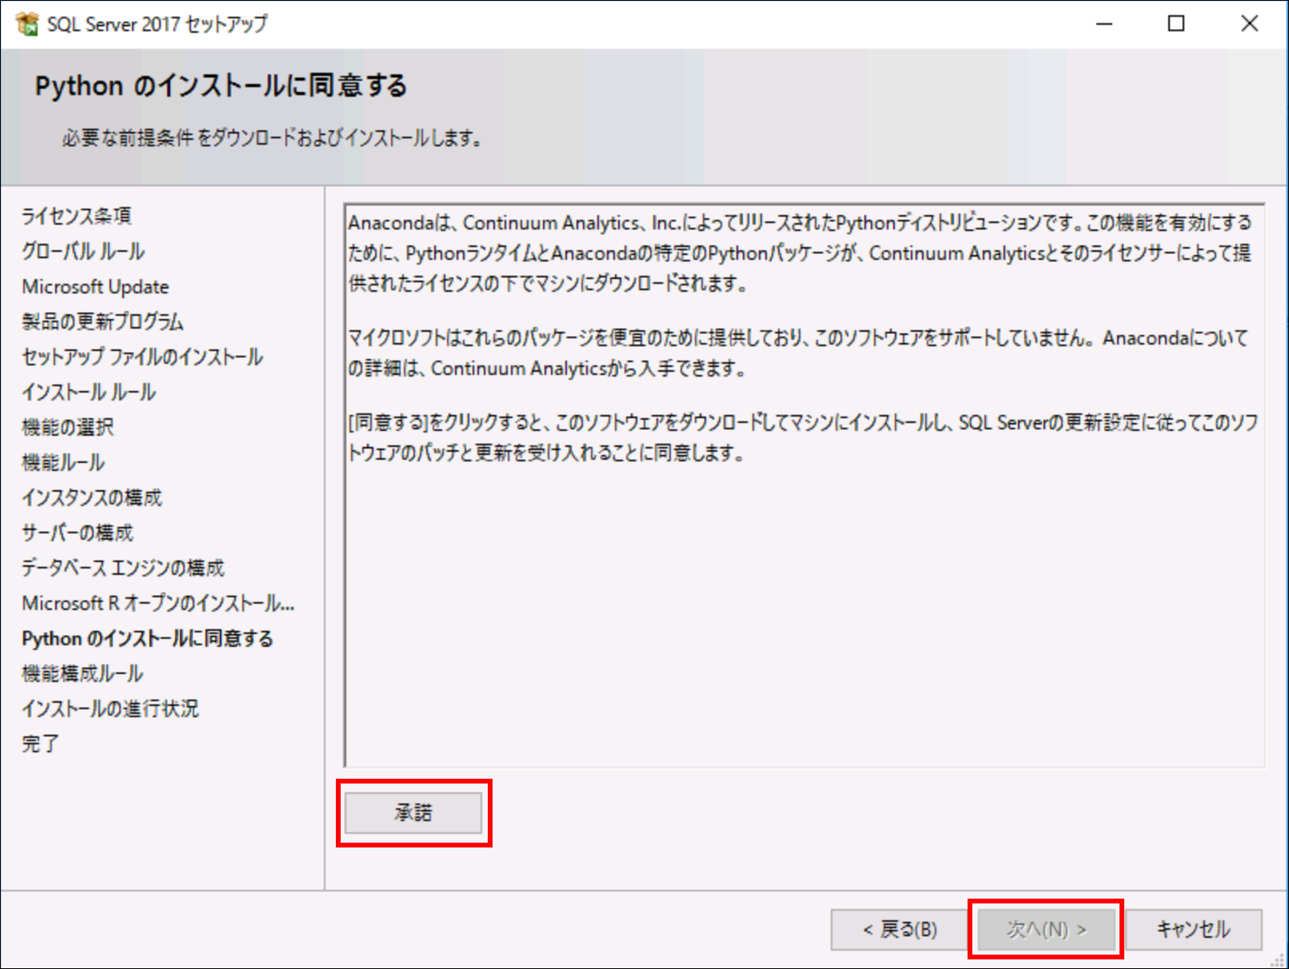This screenshot has height=969, width=1289.
Task: Minimize the SQL Server 2017 setup window
Action: coord(1104,24)
